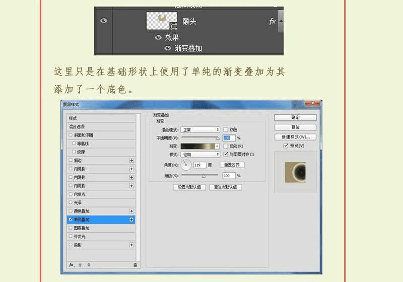Enable the 等高线 checkbox
The image size is (403, 282).
tap(74, 144)
